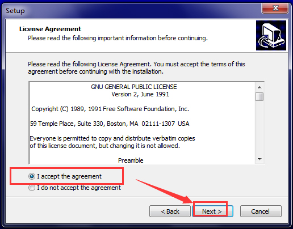The height and width of the screenshot is (229, 293).
Task: Close the Setup window with X
Action: 275,9
